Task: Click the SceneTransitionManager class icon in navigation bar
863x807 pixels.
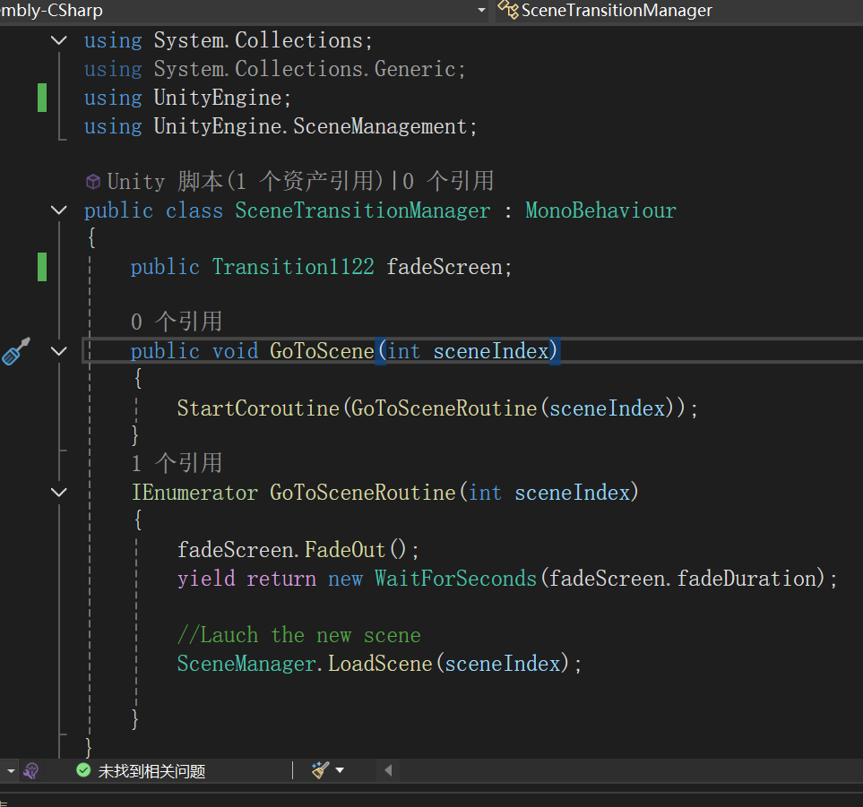Action: (508, 10)
